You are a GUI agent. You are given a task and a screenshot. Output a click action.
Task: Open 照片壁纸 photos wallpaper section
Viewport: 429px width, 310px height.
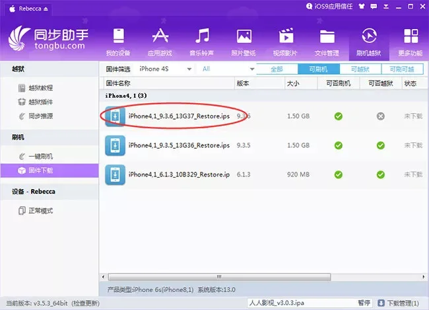(x=244, y=42)
